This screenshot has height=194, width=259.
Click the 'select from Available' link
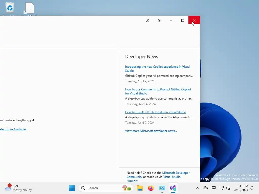(x=13, y=129)
